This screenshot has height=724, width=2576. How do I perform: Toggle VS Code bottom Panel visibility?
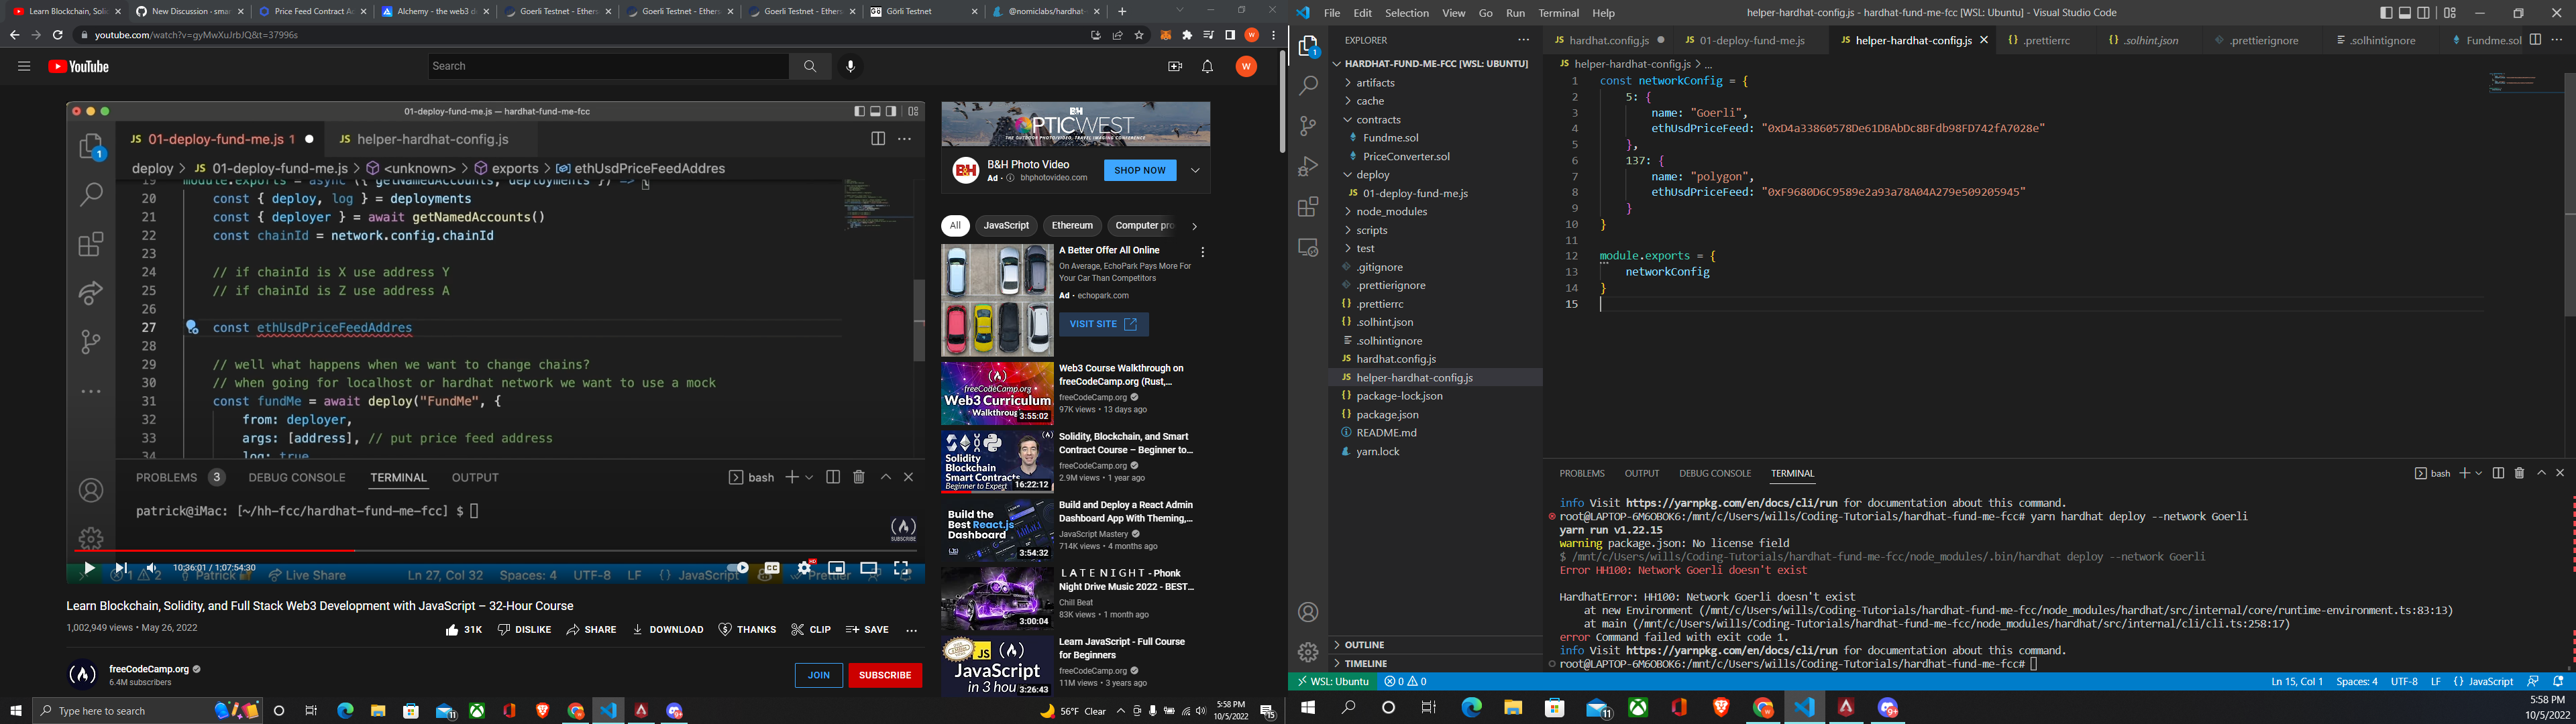[x=2405, y=13]
